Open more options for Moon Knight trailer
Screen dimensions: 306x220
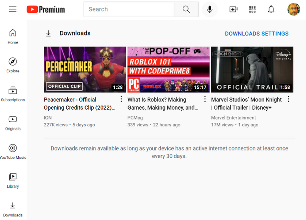(288, 99)
